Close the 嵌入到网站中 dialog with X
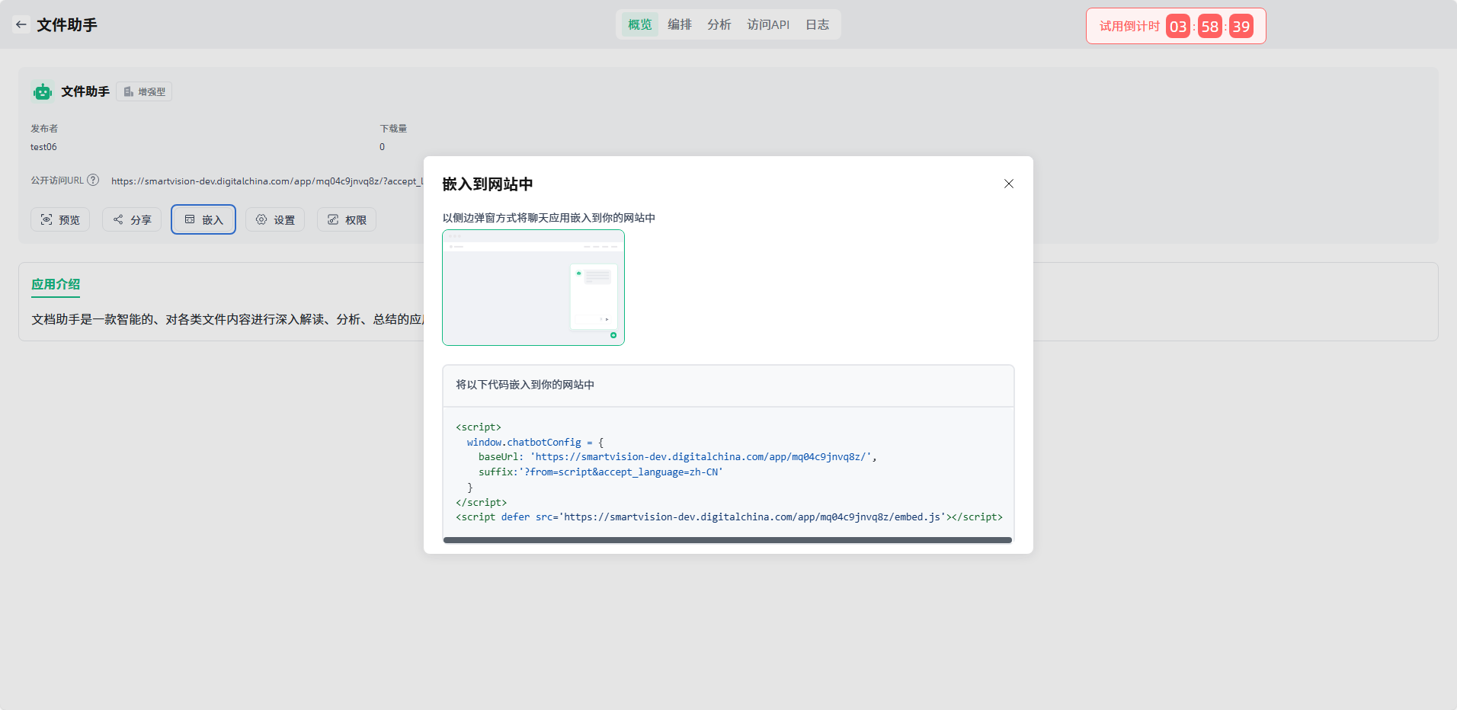Viewport: 1457px width, 710px height. 1008,184
